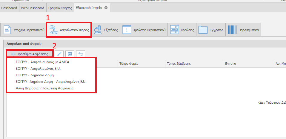Open Εξετάσεις with microscope icon
This screenshot has width=286, height=139.
click(106, 30)
